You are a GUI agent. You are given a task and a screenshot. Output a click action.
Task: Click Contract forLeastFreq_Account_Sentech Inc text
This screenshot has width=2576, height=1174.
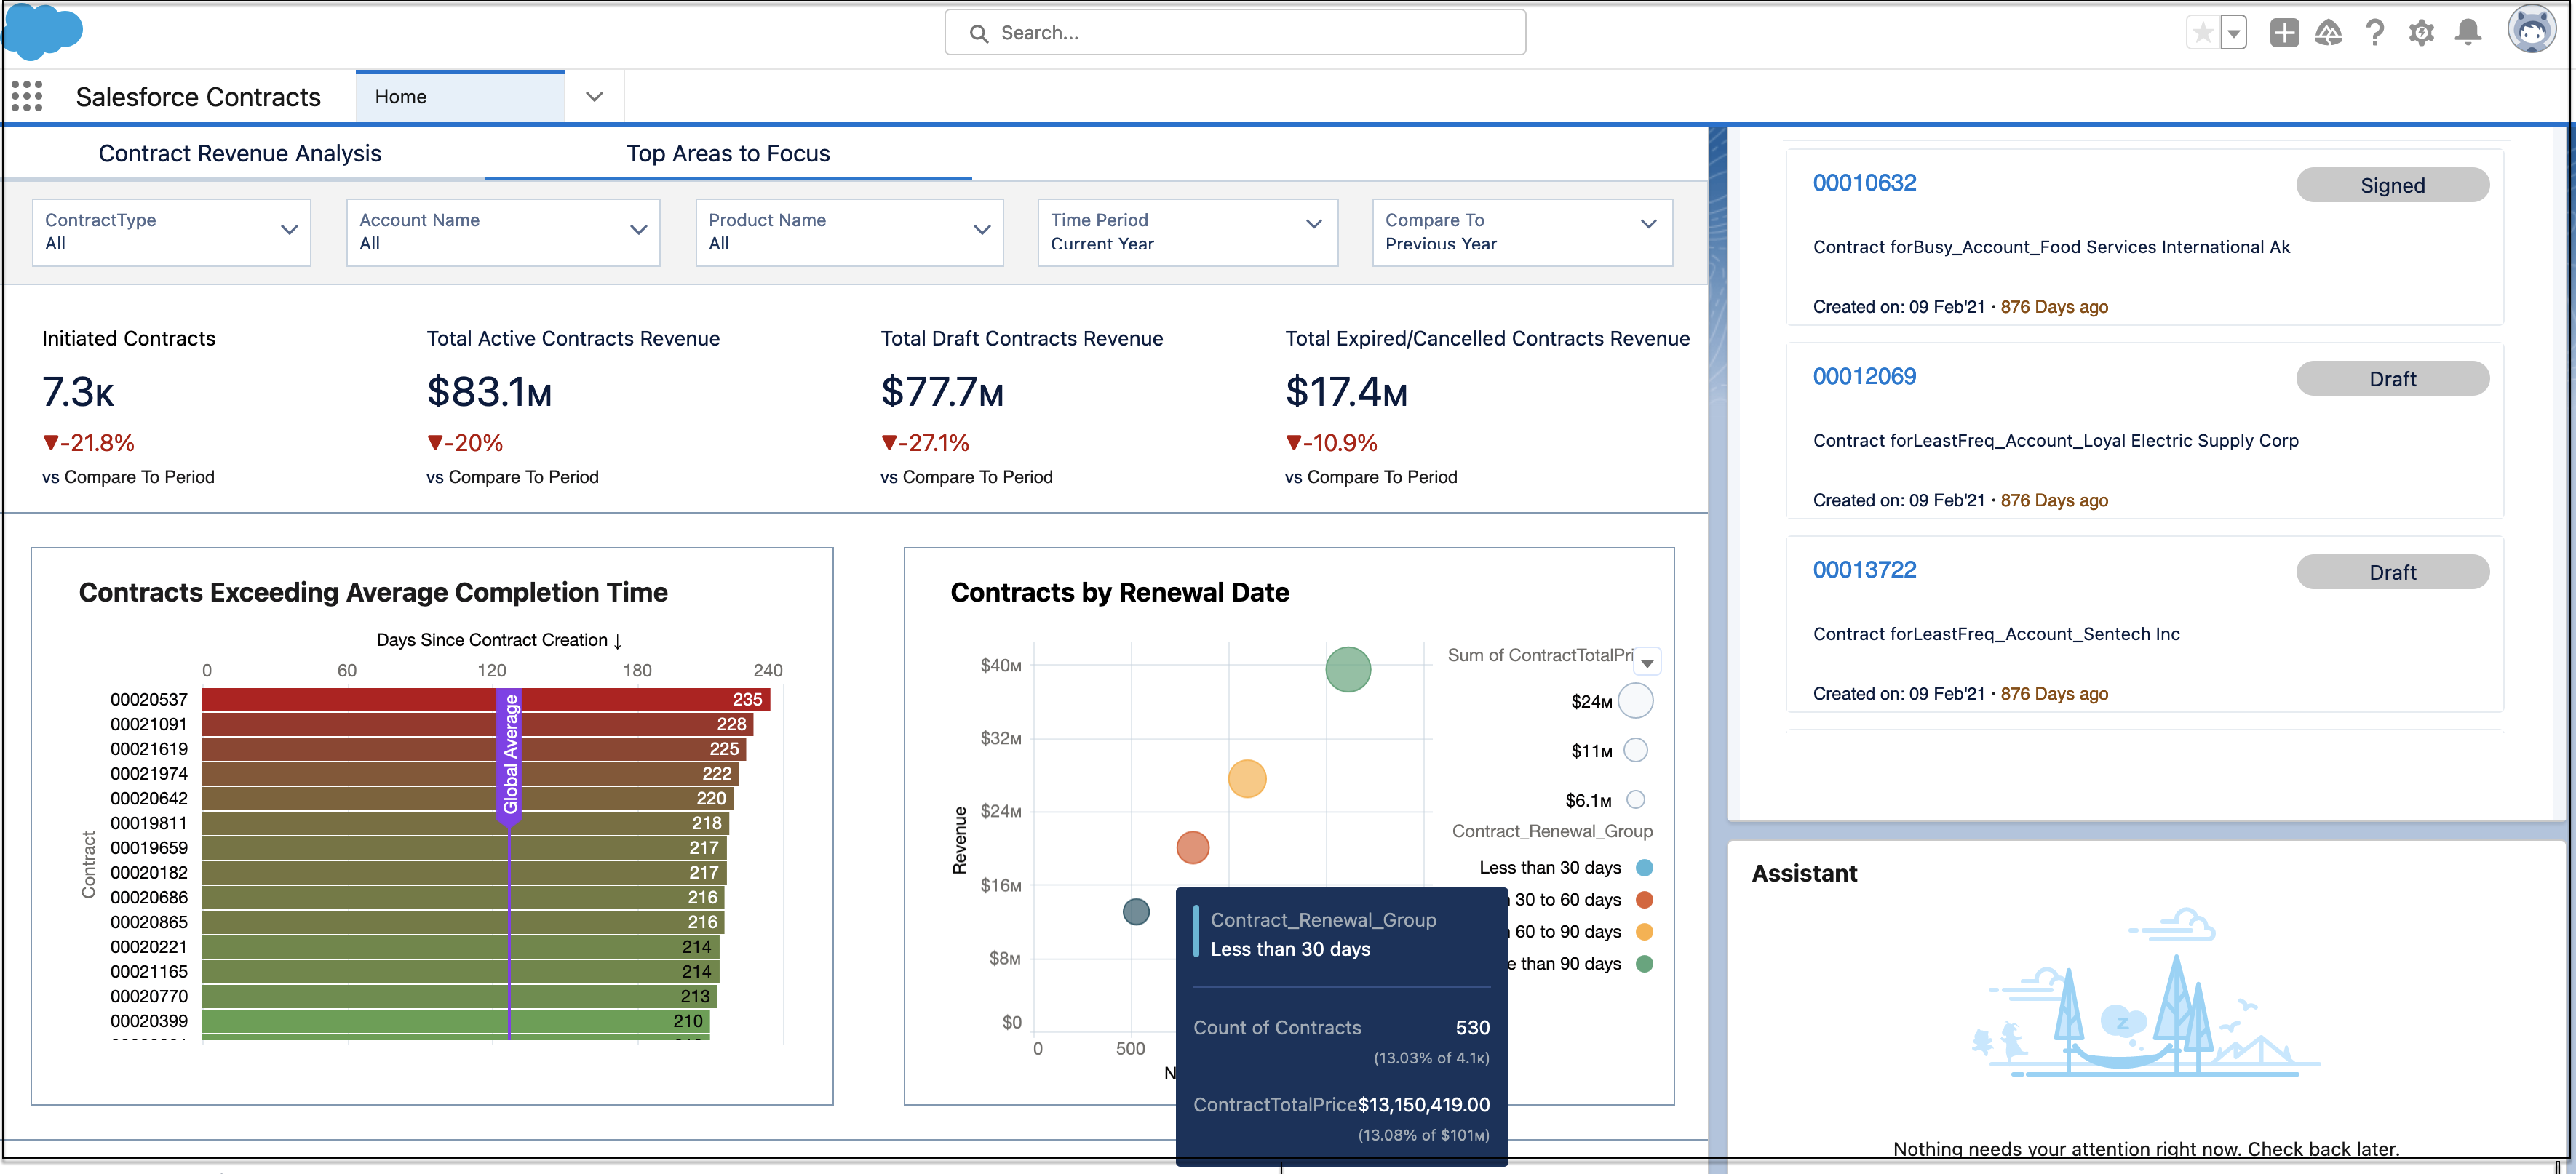(1996, 634)
